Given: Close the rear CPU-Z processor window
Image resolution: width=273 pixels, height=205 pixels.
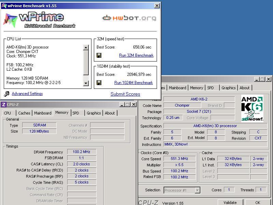Looking at the screenshot, I should 269,79.
